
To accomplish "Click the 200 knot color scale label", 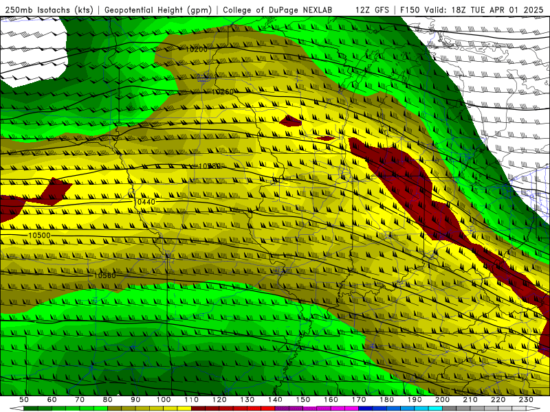I will (443, 400).
